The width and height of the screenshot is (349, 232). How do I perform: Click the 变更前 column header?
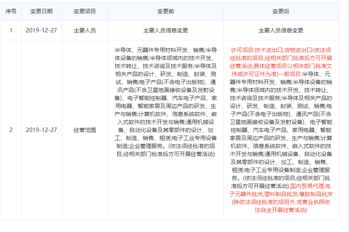pos(166,11)
